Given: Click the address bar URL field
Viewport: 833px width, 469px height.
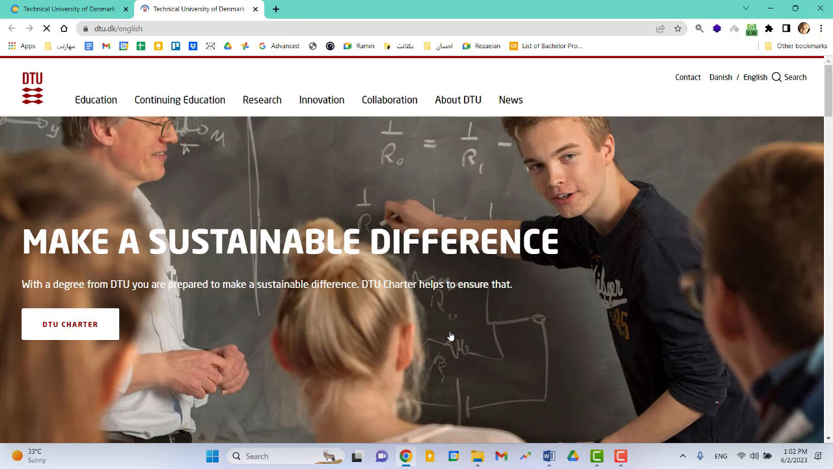Looking at the screenshot, I should coord(364,29).
